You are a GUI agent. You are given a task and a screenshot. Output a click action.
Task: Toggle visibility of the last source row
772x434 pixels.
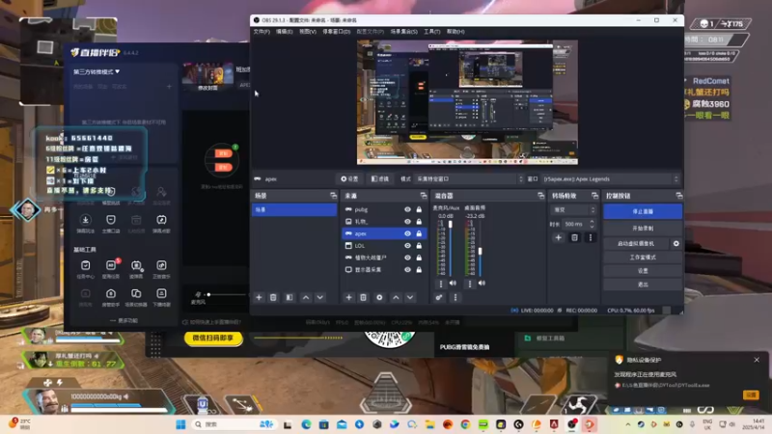407,270
